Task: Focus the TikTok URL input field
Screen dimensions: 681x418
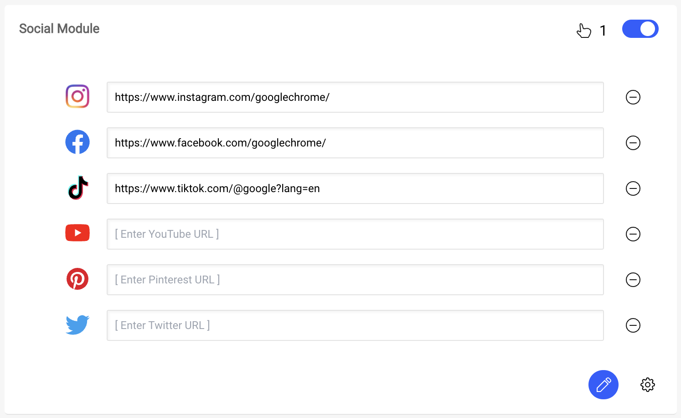Action: tap(355, 188)
